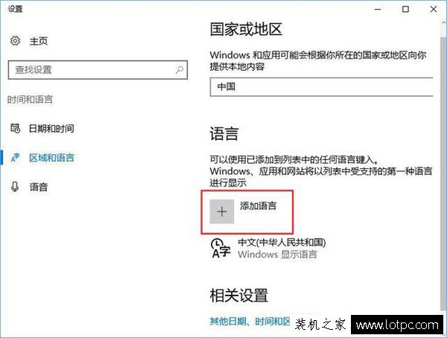The image size is (447, 338).
Task: Click the region and language icon
Action: 15,158
